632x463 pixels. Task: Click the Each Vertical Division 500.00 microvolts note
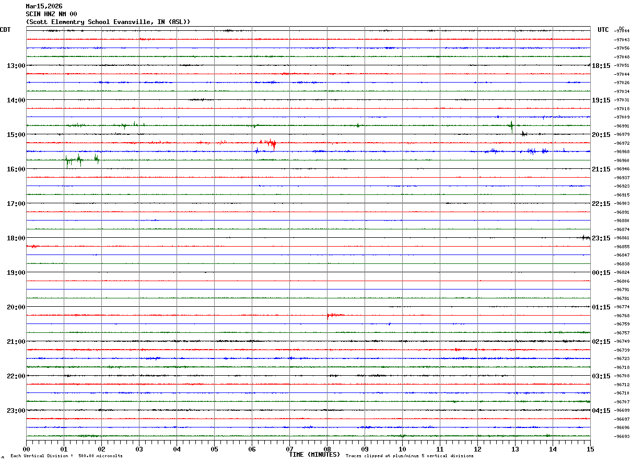tap(66, 456)
